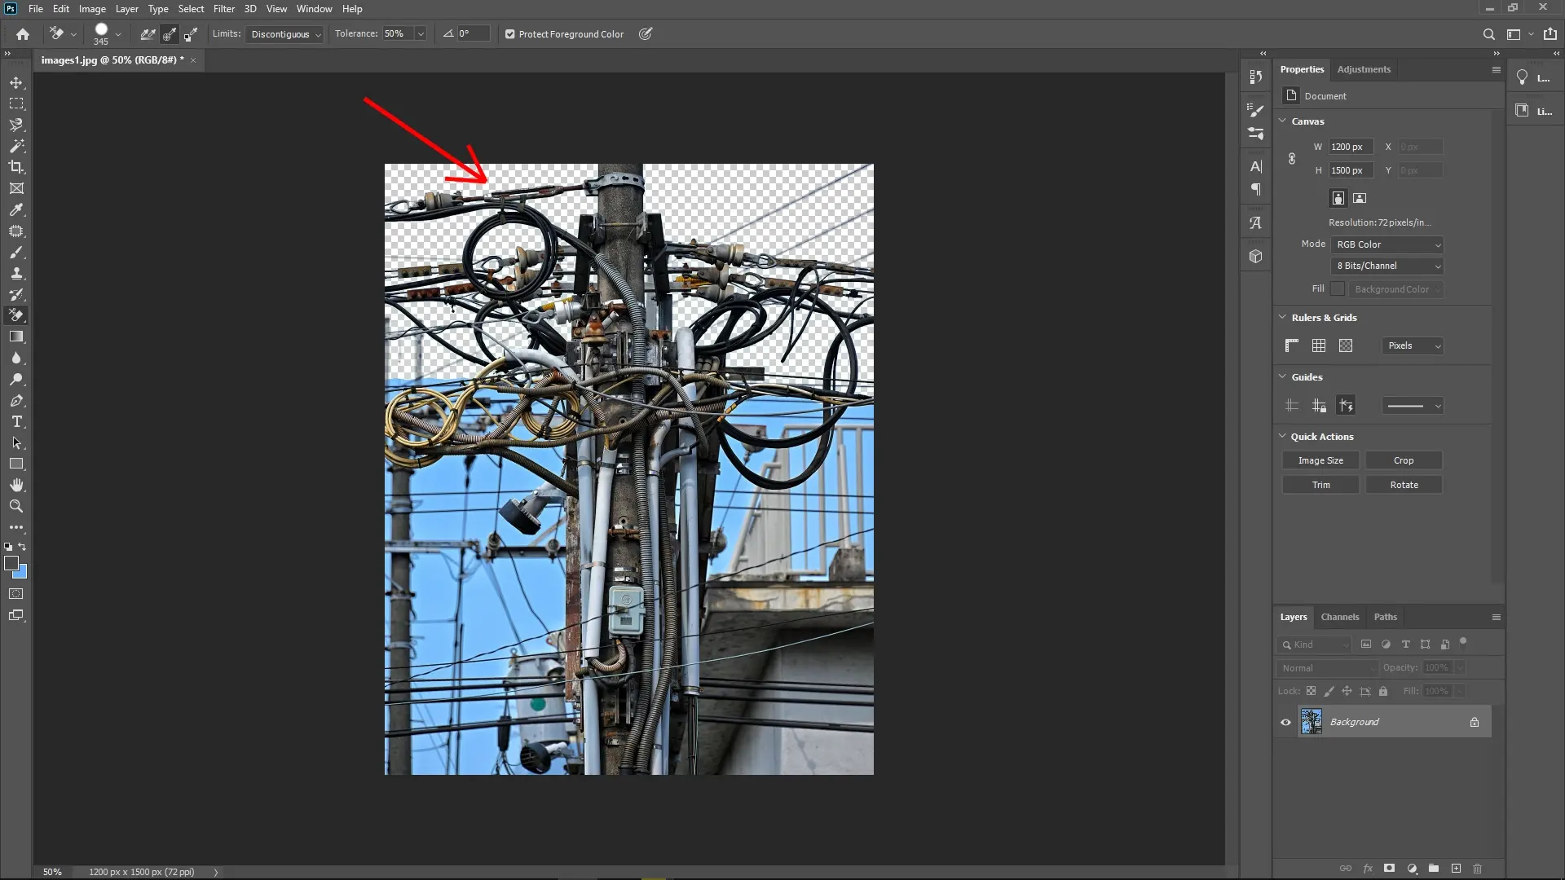The height and width of the screenshot is (880, 1565).
Task: Toggle Protect Foreground Color checkbox
Action: (x=510, y=33)
